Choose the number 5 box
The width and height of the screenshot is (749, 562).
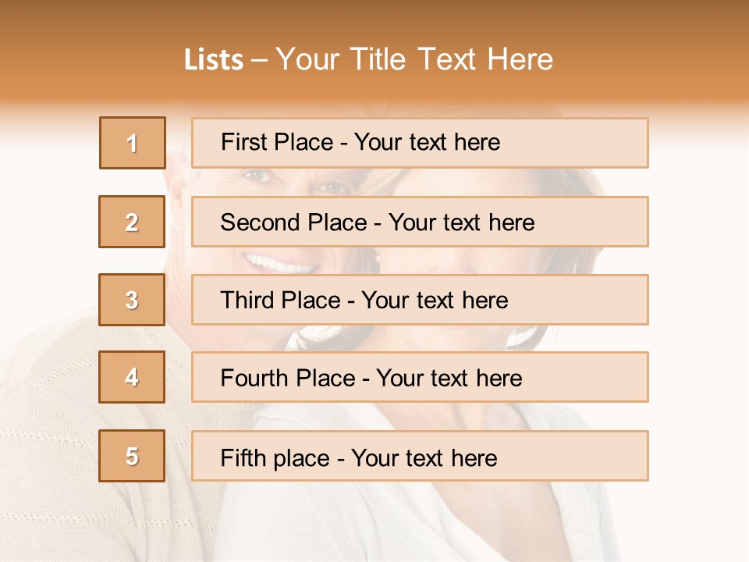[133, 456]
